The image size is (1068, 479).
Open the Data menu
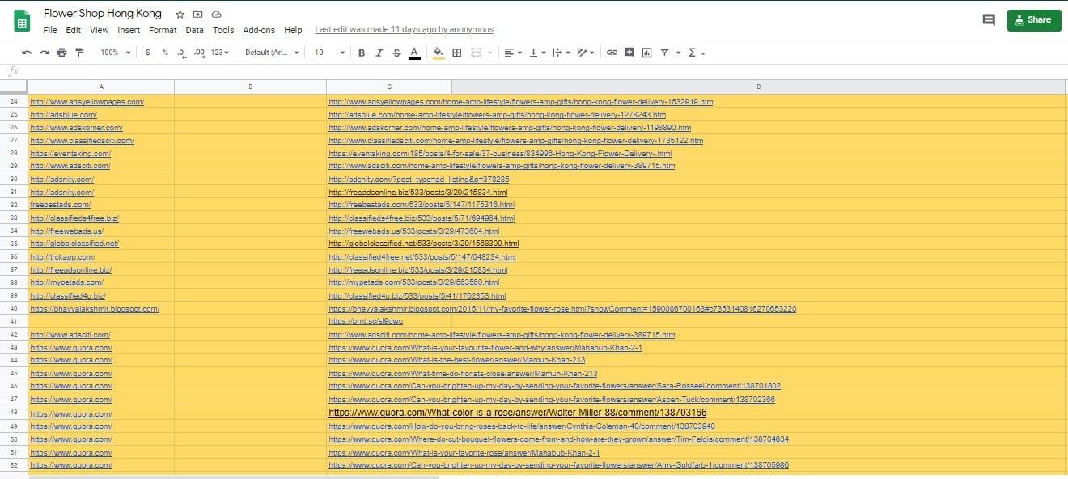pyautogui.click(x=194, y=30)
